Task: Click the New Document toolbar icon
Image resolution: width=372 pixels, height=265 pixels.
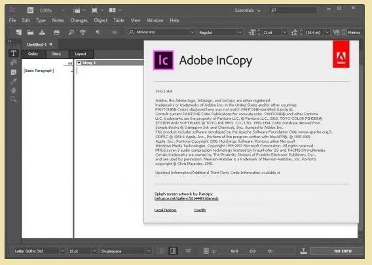Action: point(18,32)
